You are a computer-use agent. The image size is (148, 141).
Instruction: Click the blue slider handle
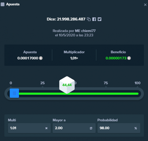15,93
